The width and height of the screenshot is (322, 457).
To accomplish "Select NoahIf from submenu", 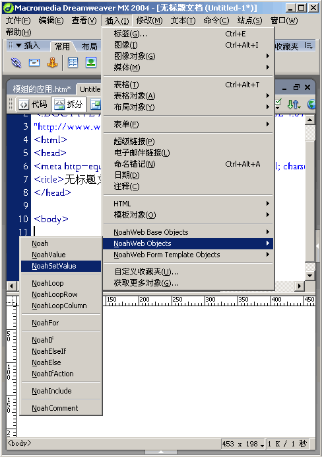I will (61, 340).
